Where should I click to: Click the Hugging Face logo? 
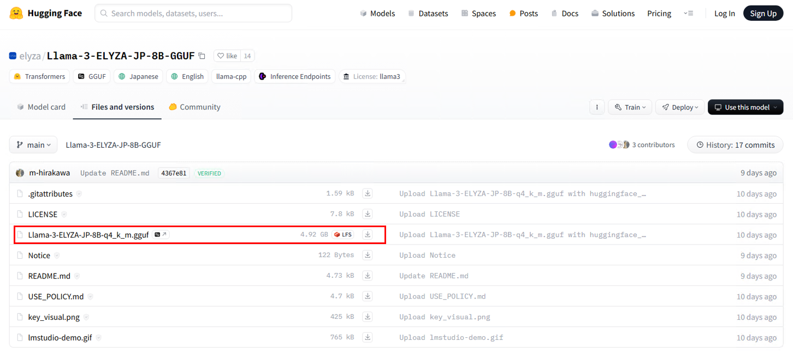pos(45,13)
